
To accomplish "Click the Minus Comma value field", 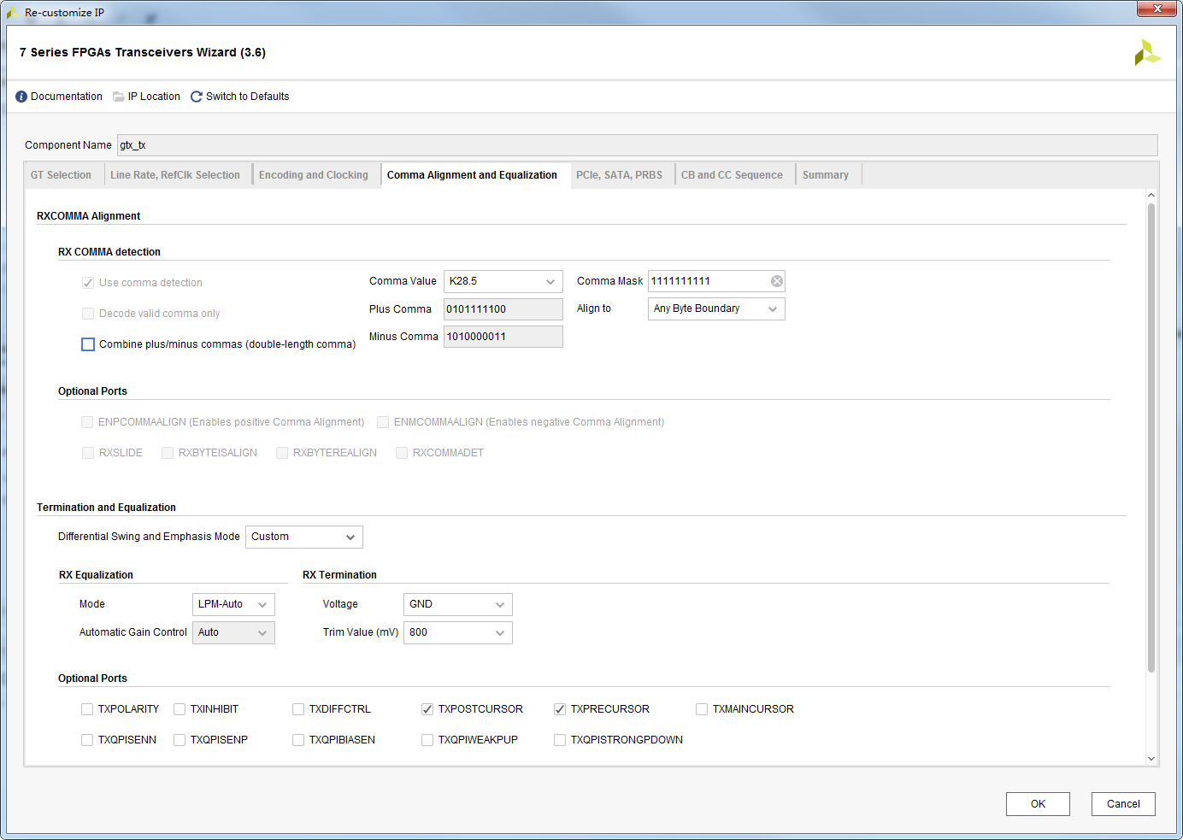I will point(503,337).
